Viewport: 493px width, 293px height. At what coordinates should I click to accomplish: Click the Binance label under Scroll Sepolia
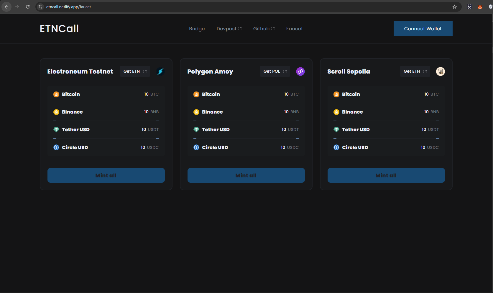[x=352, y=112]
